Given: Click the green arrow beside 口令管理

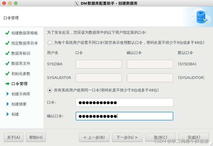Looking at the screenshot, I should click(8, 84).
